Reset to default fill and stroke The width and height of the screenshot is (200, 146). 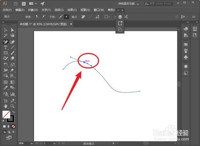[4, 121]
